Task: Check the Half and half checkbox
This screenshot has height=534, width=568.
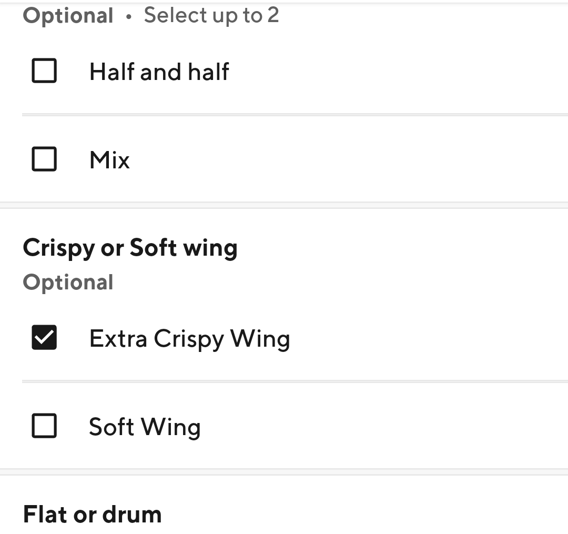Action: pos(44,71)
